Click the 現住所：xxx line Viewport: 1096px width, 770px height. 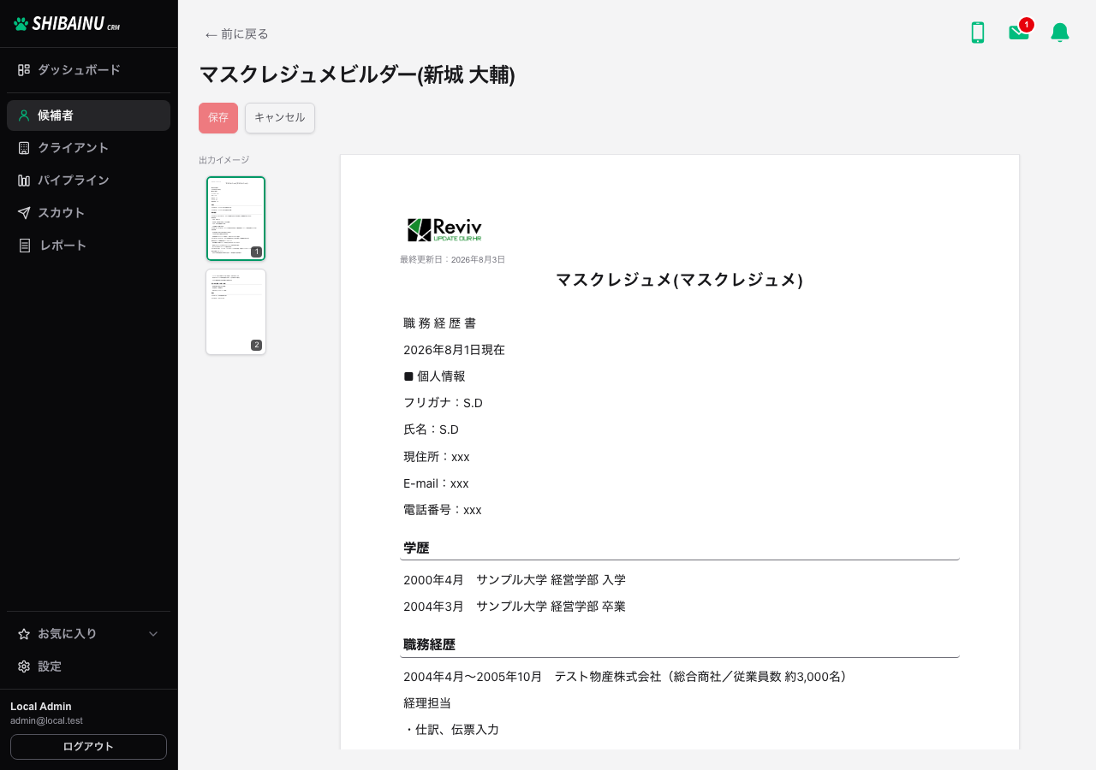(x=437, y=457)
